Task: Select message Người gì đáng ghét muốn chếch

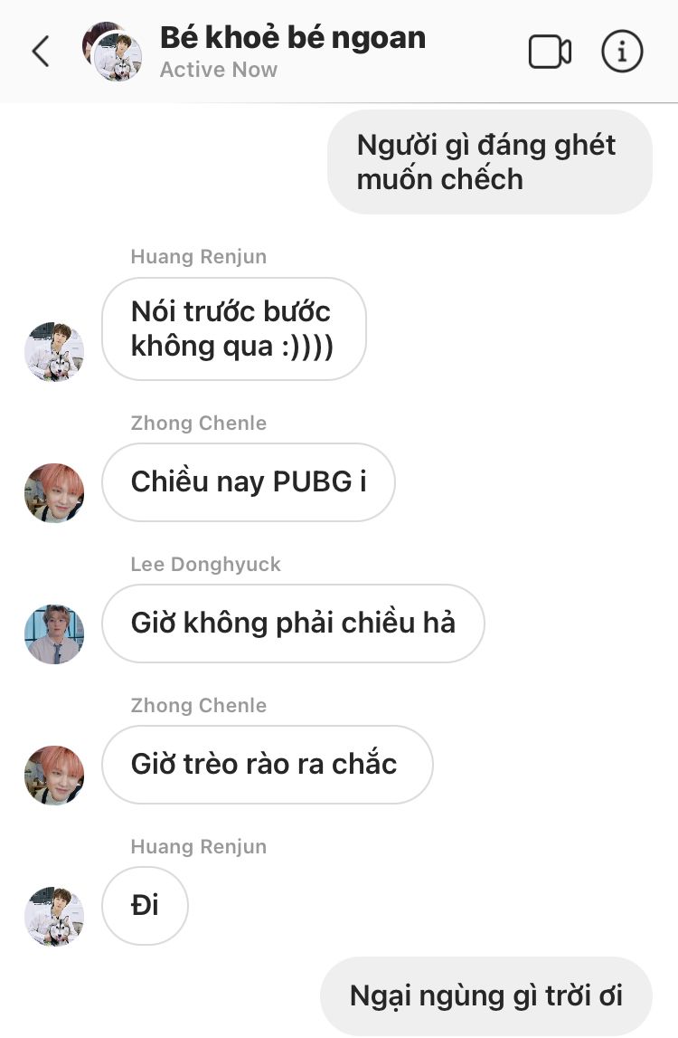Action: click(x=489, y=162)
